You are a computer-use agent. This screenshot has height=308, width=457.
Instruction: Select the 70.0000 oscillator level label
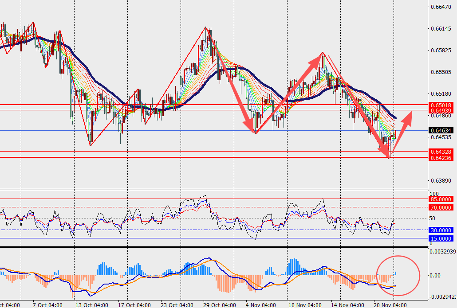pos(440,207)
